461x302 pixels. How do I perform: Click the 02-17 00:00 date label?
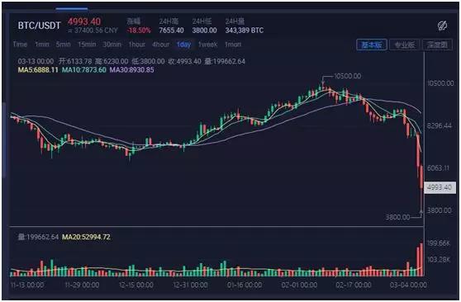(x=354, y=285)
